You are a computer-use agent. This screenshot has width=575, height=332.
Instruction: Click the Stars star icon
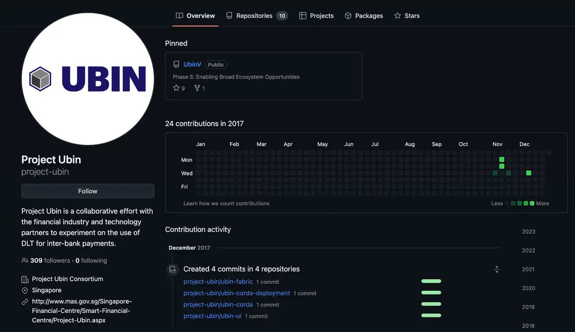[x=397, y=15]
